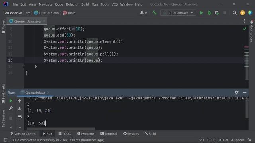Viewport: 255px width, 143px height.
Task: Click GoCoderGo breadcrumb in navigation bar
Action: pyautogui.click(x=13, y=13)
